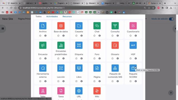Star Base de datos as favorite
Screen dimensions: 178x100
point(58,36)
